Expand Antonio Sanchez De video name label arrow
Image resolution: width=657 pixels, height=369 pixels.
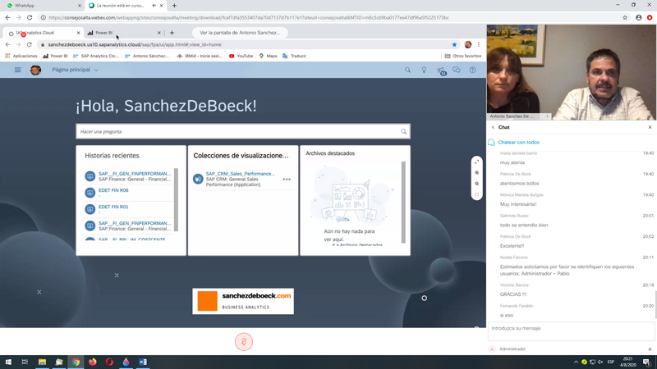click(x=547, y=116)
